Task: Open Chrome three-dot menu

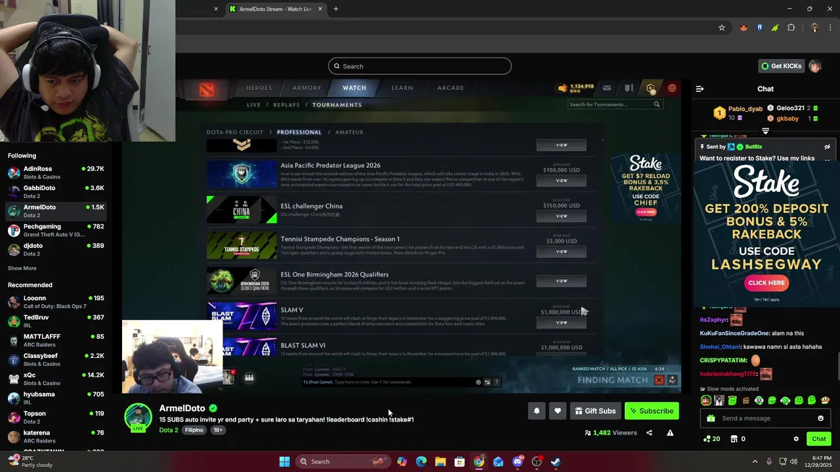Action: (829, 28)
